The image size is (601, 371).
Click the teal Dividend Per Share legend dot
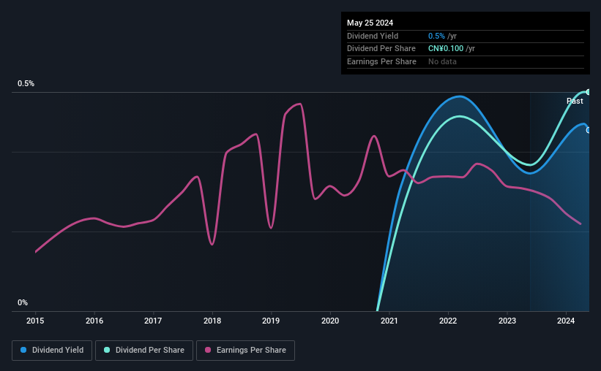pyautogui.click(x=107, y=351)
